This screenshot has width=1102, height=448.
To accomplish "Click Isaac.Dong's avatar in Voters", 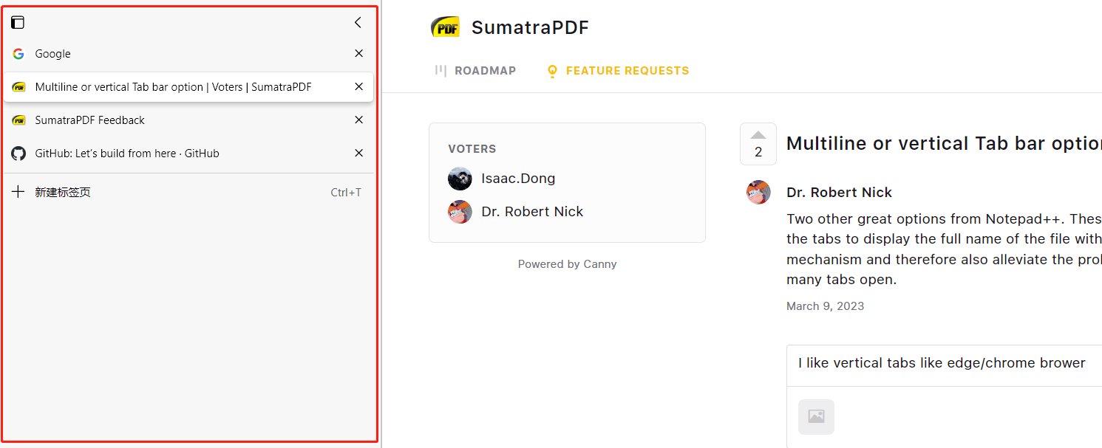I will [460, 179].
